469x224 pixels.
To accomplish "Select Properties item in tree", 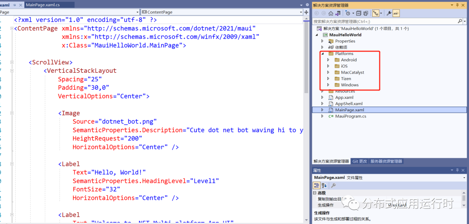I will [x=345, y=41].
